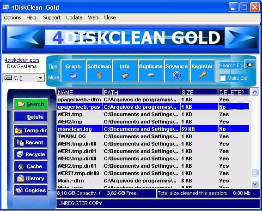Open the Tips link
The width and height of the screenshot is (262, 211).
click(x=53, y=67)
